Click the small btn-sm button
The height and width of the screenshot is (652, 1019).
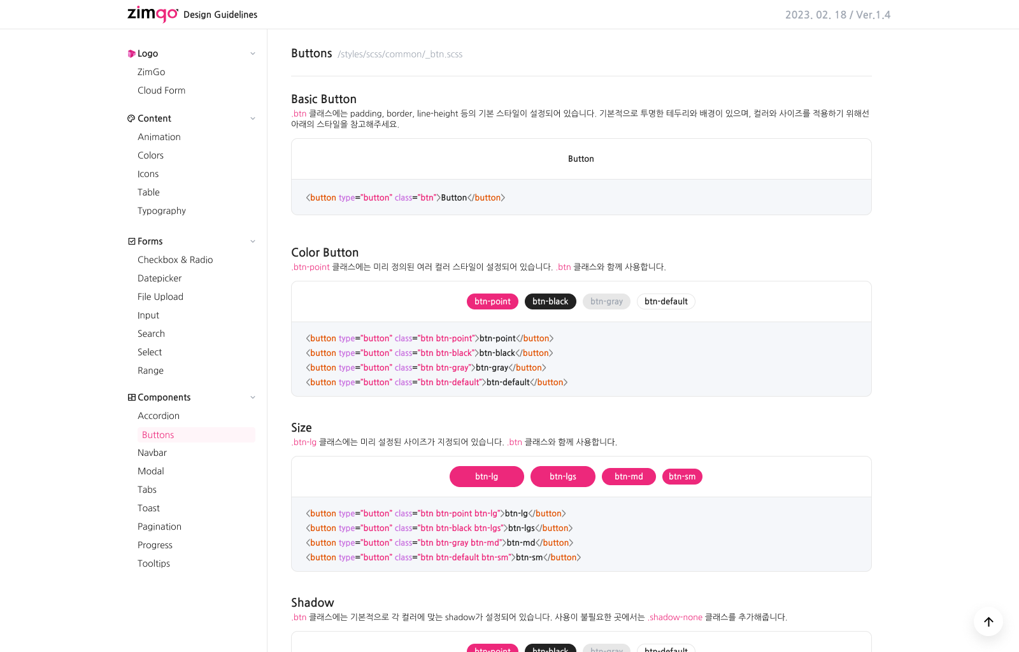[682, 476]
